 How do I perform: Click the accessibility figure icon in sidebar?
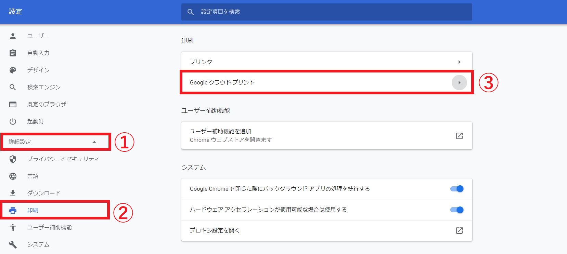(13, 227)
